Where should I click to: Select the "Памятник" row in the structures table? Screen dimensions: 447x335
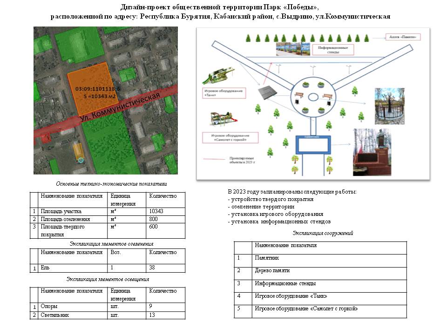point(320,261)
